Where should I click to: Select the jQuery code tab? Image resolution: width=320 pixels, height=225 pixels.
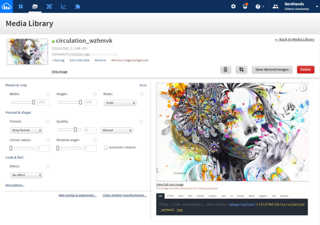tap(241, 196)
